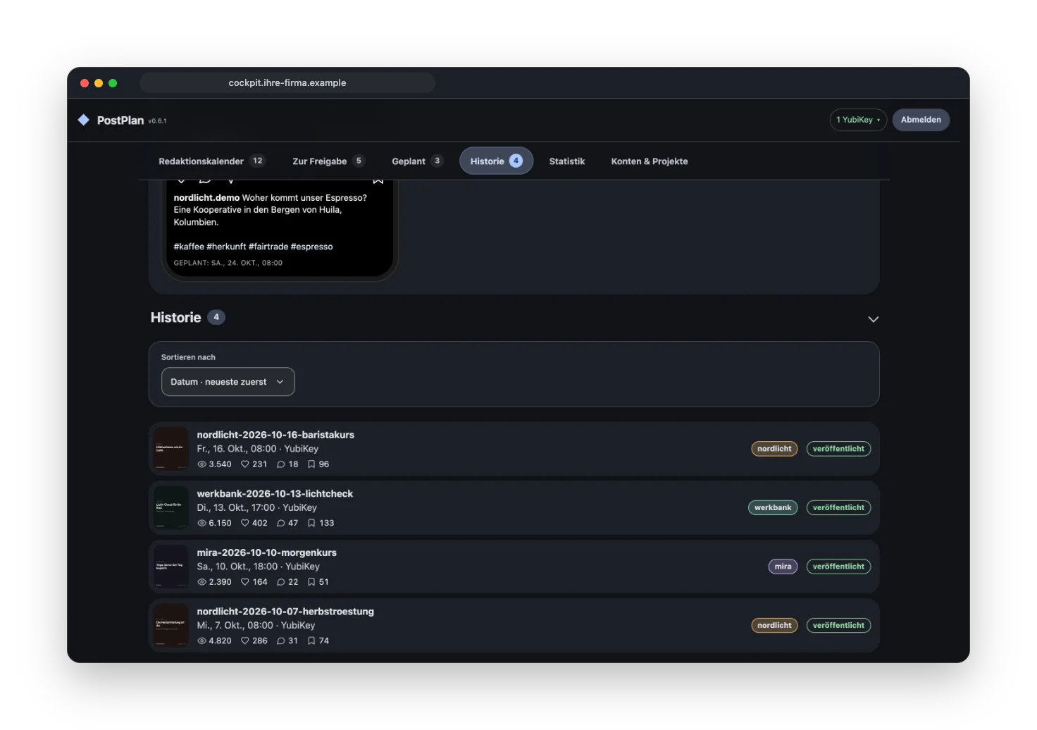The height and width of the screenshot is (730, 1037).
Task: Switch to Redaktionskalender tab
Action: (211, 161)
